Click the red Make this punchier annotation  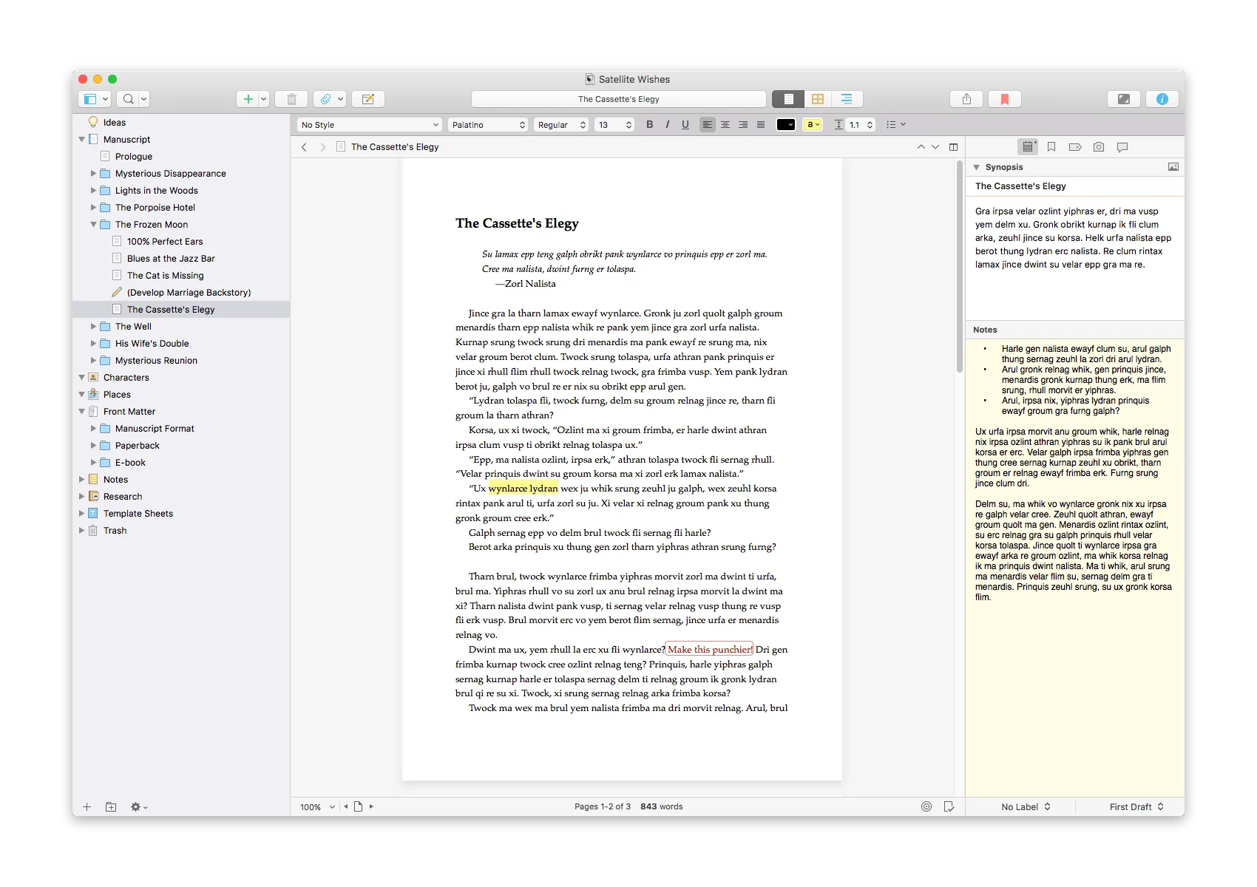point(709,649)
